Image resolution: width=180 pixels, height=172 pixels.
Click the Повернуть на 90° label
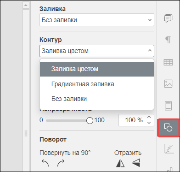tap(65, 153)
